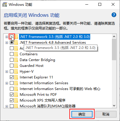Uncheck the Internet Explorer 11 checkbox
Viewport: 120px width, 121px height.
click(12, 77)
